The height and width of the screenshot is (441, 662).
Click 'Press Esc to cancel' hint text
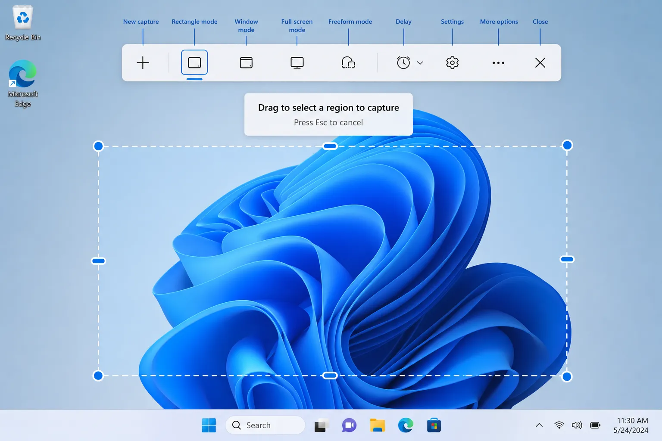pyautogui.click(x=328, y=123)
